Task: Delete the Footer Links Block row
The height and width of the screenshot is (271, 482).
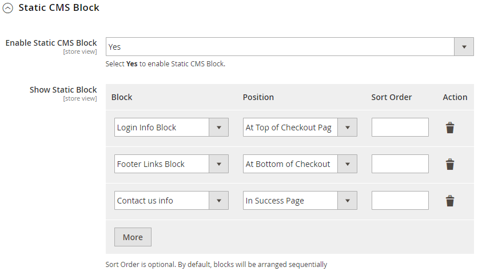Action: pos(450,164)
